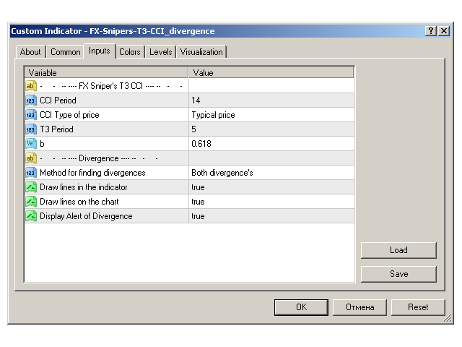The width and height of the screenshot is (462, 347).
Task: Click the question mark help button in title bar
Action: (432, 31)
